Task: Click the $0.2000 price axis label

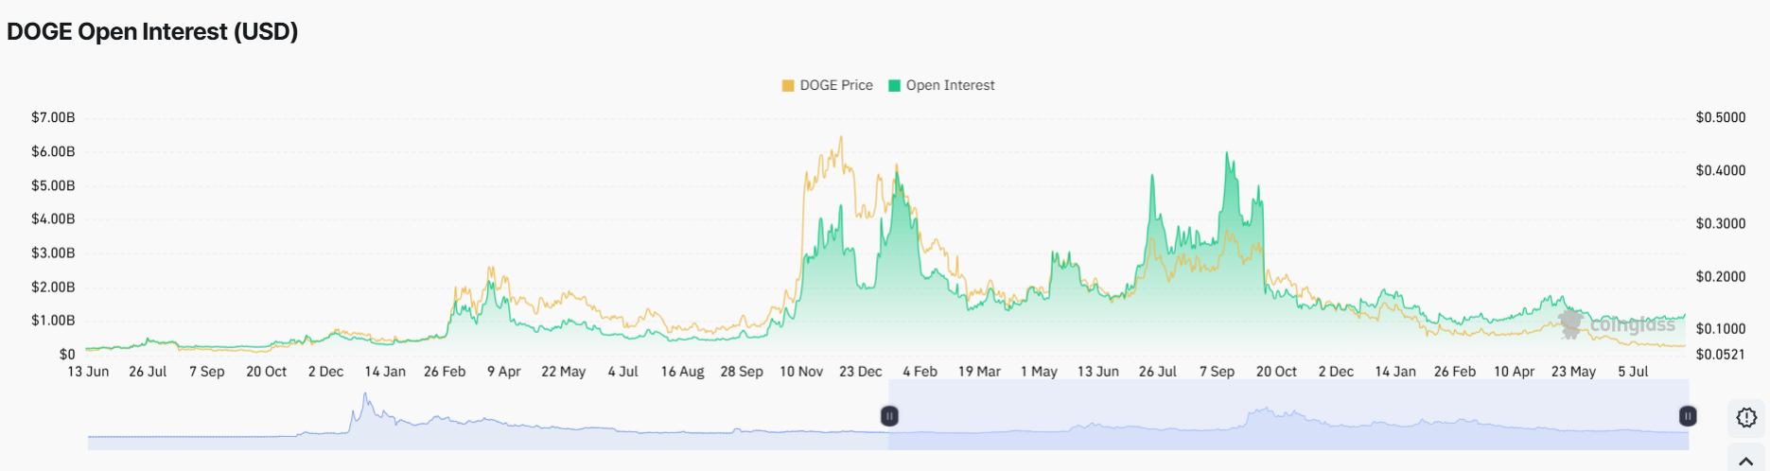Action: pos(1721,276)
